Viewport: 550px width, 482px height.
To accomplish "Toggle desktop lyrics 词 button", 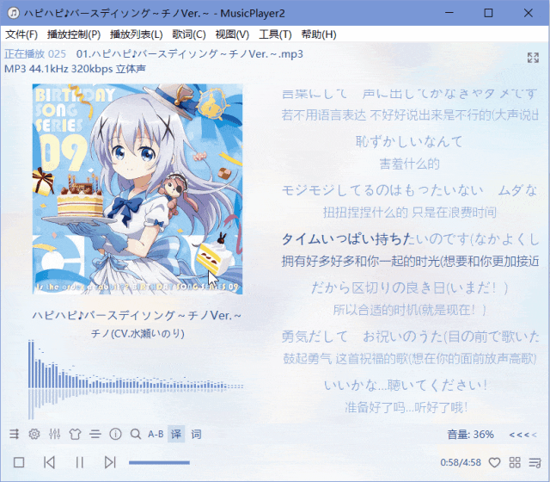I will click(196, 434).
